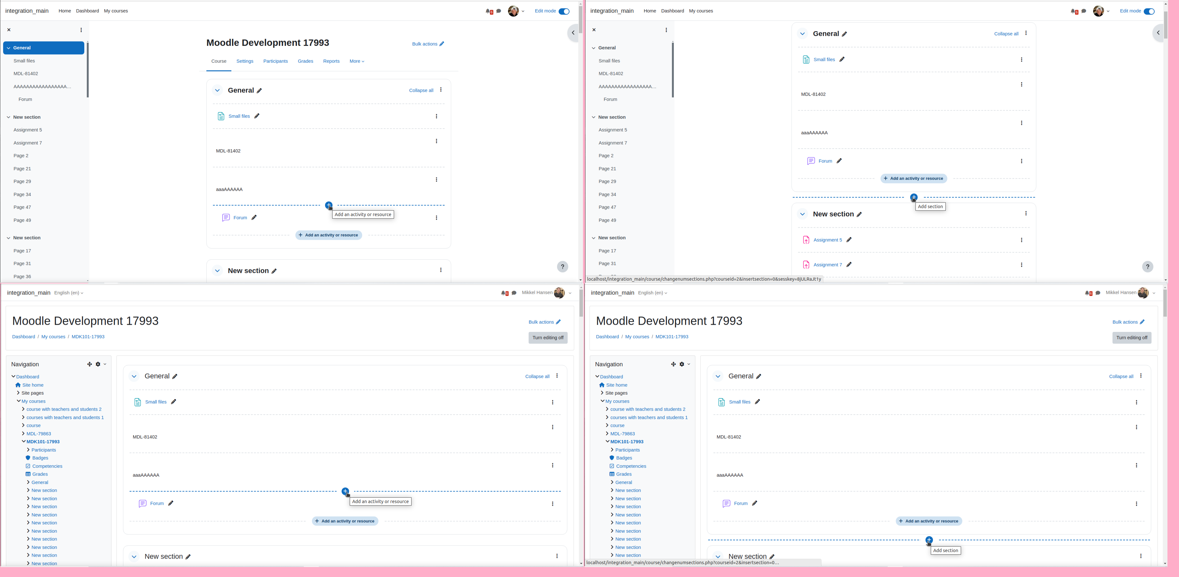Click Collapse all link in bottom-left window
This screenshot has height=577, width=1179.
[x=537, y=377]
